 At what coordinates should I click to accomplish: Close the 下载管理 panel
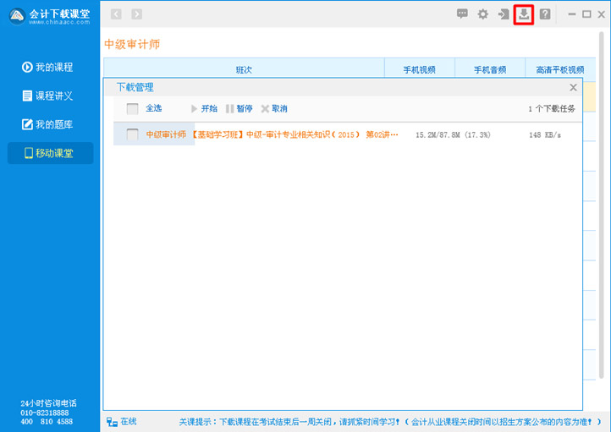(x=573, y=87)
